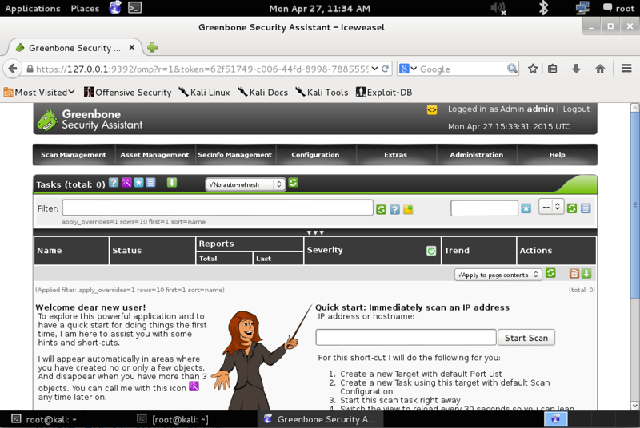
Task: Expand the saved filter selector dropdown
Action: click(551, 208)
